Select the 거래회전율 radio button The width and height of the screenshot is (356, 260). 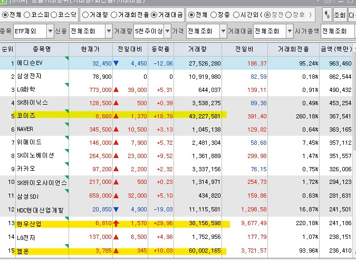(114, 15)
